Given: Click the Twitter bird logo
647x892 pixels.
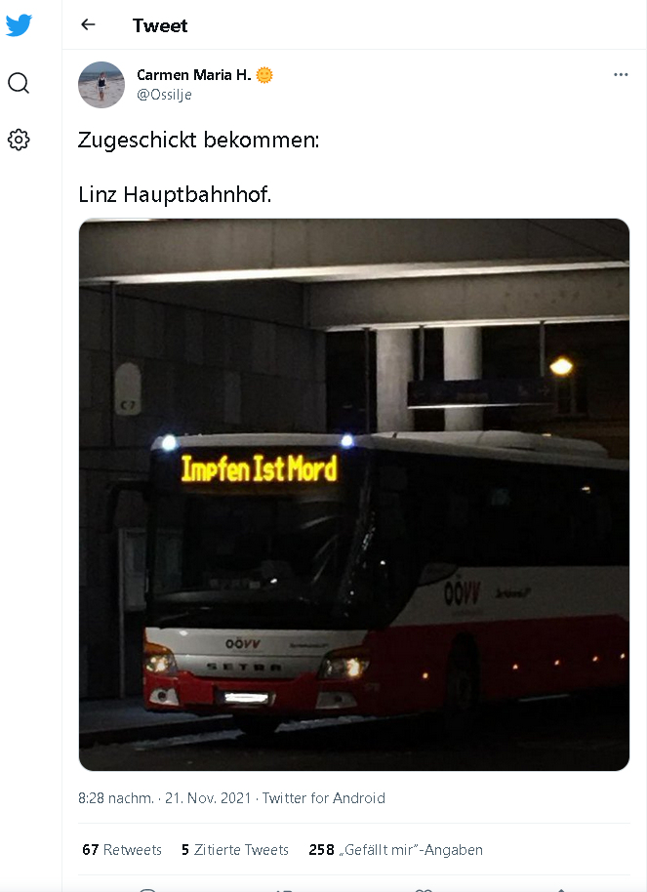Looking at the screenshot, I should [19, 25].
